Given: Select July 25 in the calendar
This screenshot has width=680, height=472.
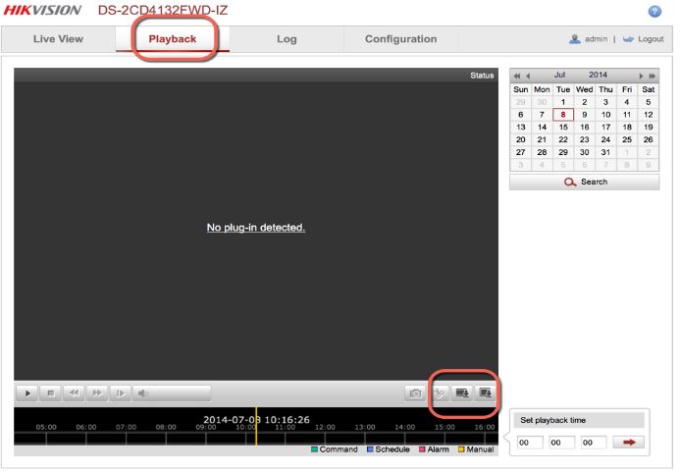Looking at the screenshot, I should pos(627,139).
